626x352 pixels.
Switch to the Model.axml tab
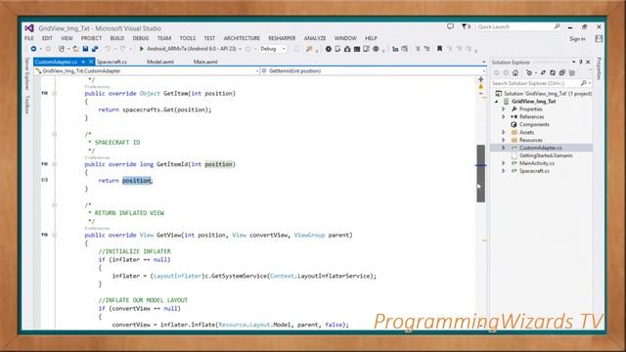160,62
